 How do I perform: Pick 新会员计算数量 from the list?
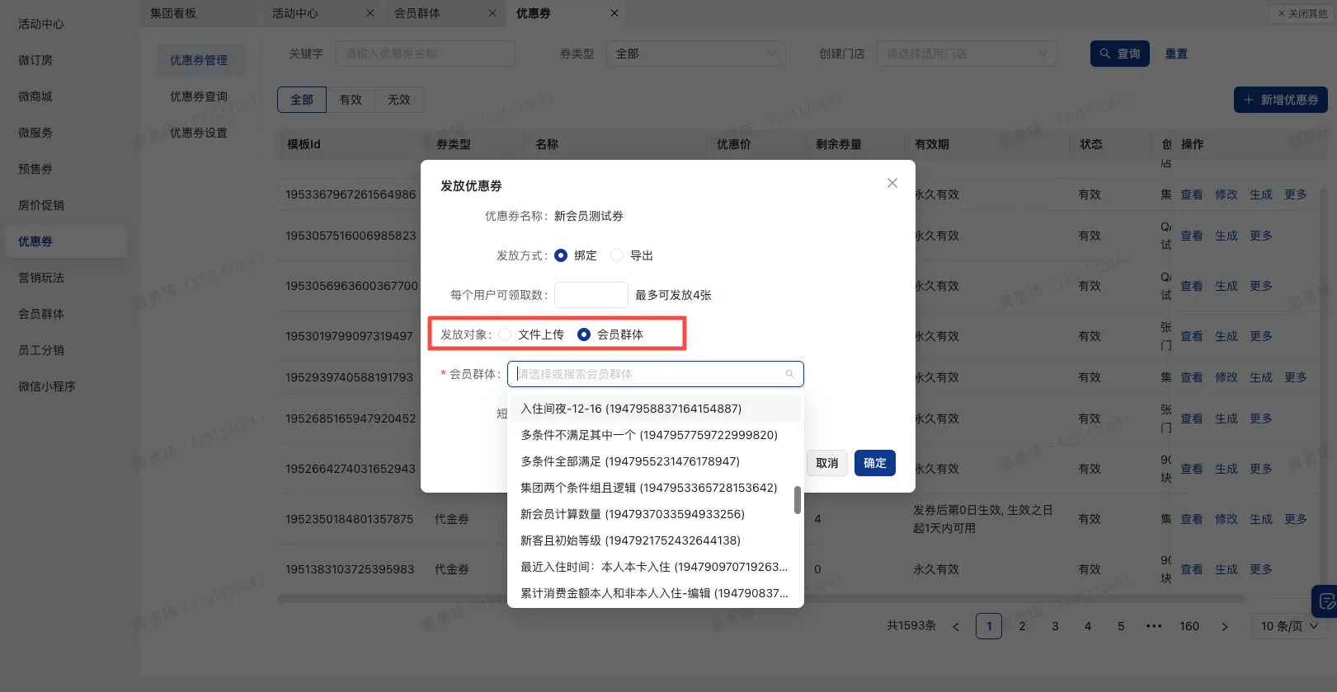click(x=655, y=514)
